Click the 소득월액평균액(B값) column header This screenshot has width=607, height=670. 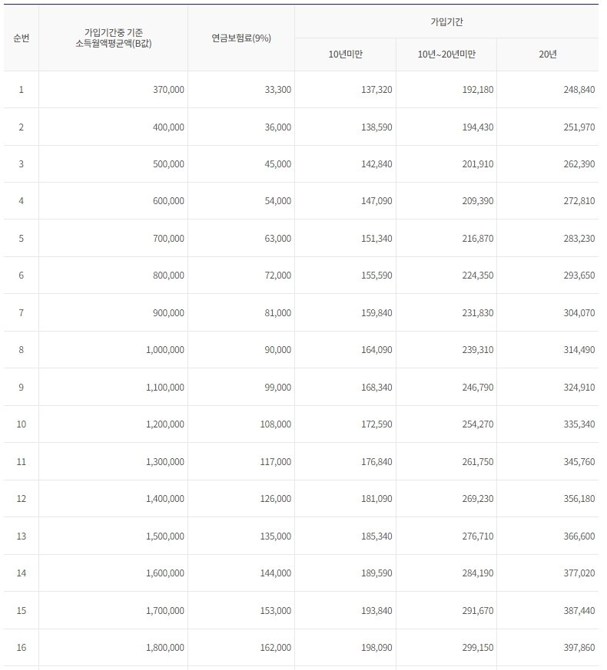tap(114, 38)
